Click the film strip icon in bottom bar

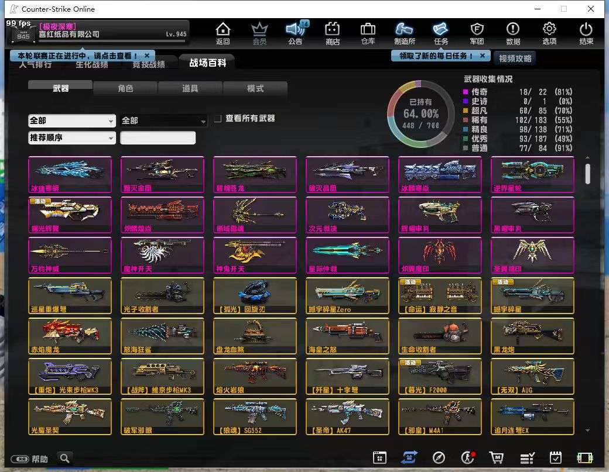584,457
